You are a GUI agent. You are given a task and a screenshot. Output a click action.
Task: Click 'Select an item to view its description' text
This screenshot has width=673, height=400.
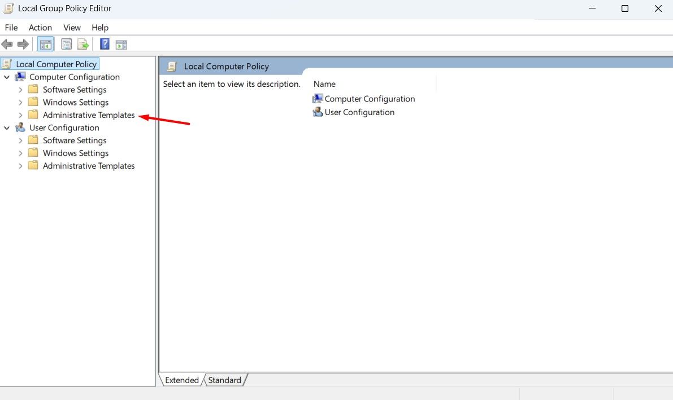point(231,84)
